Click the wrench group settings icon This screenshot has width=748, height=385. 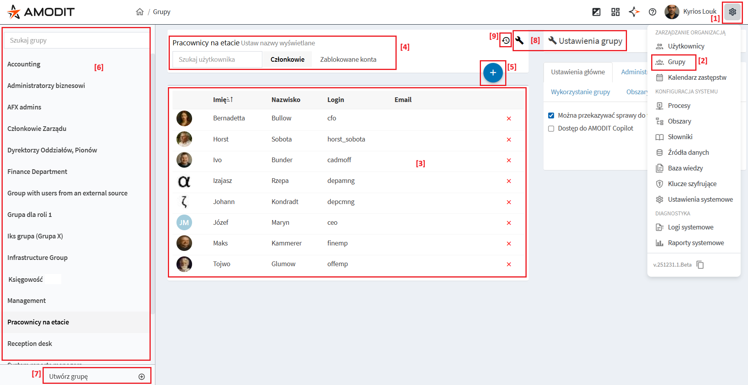coord(519,40)
